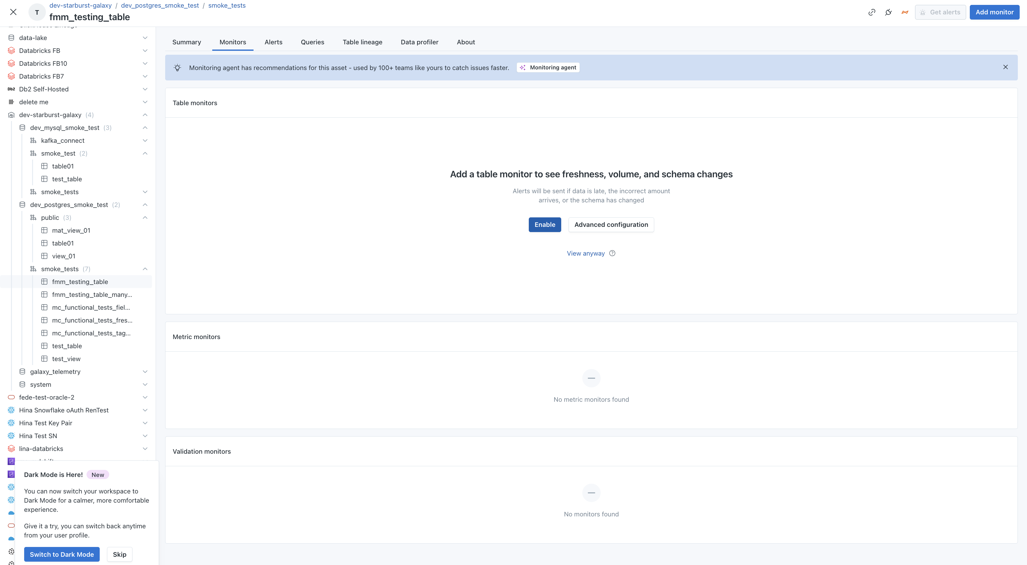
Task: Click the help icon beside View anyway
Action: (612, 253)
